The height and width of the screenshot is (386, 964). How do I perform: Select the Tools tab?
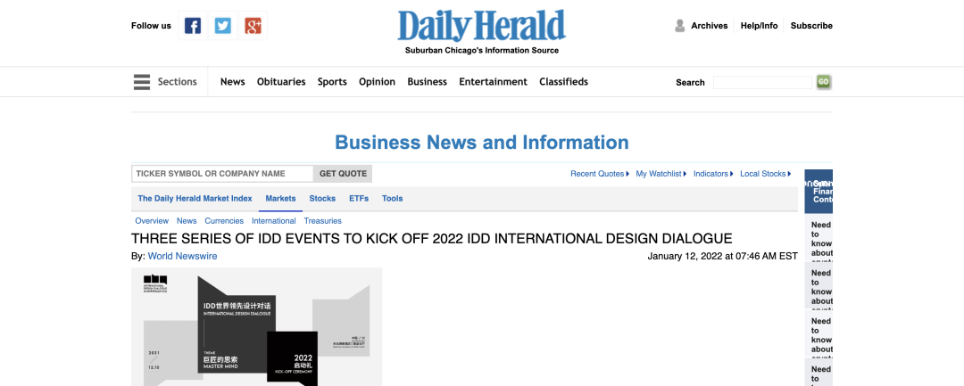click(x=392, y=198)
